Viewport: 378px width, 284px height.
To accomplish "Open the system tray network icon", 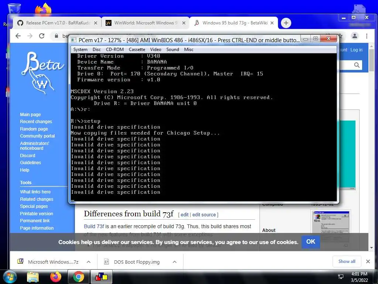I will pos(341,277).
